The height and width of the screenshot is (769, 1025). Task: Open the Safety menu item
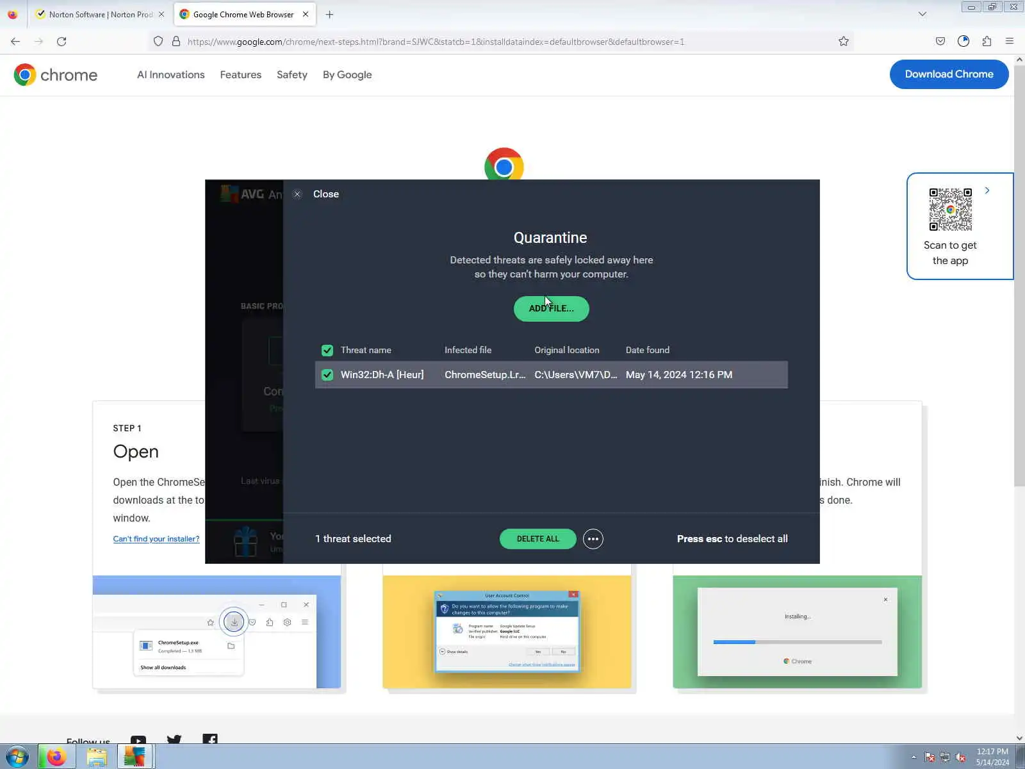pos(292,75)
